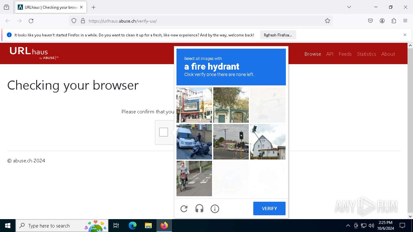Click the info icon in notification bar
The height and width of the screenshot is (232, 413).
click(x=9, y=35)
